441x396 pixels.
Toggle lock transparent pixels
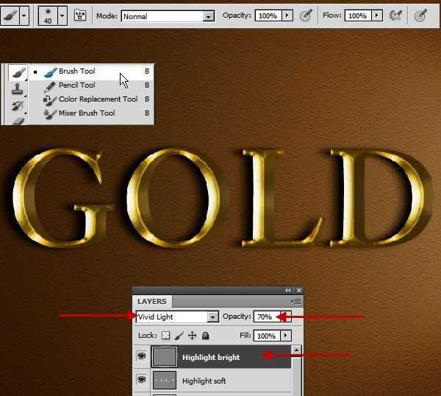165,336
